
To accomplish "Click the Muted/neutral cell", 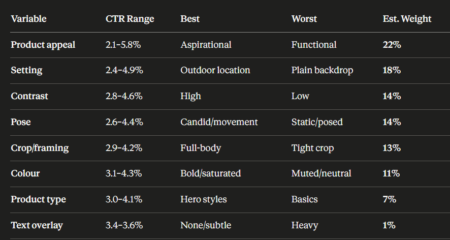I will click(321, 173).
